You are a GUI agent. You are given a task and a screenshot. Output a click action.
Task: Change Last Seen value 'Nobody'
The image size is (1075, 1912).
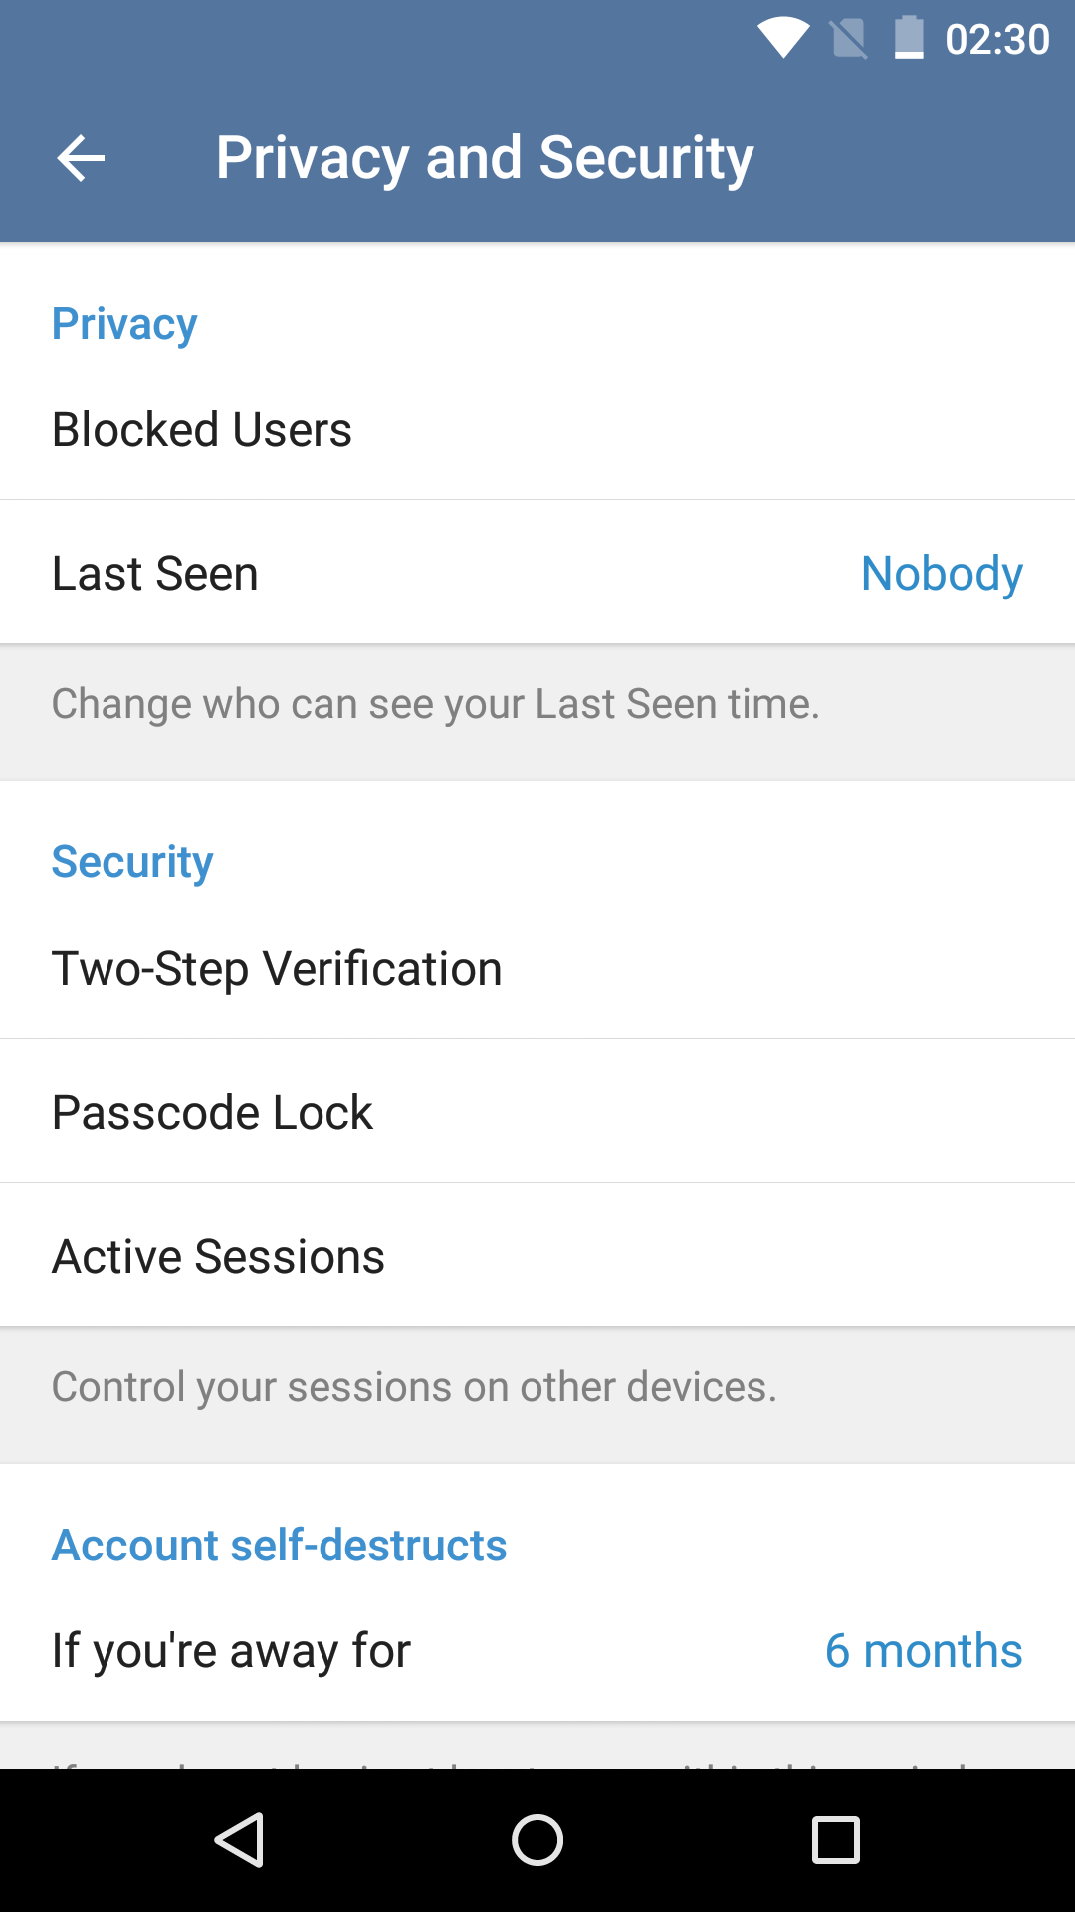tap(941, 574)
